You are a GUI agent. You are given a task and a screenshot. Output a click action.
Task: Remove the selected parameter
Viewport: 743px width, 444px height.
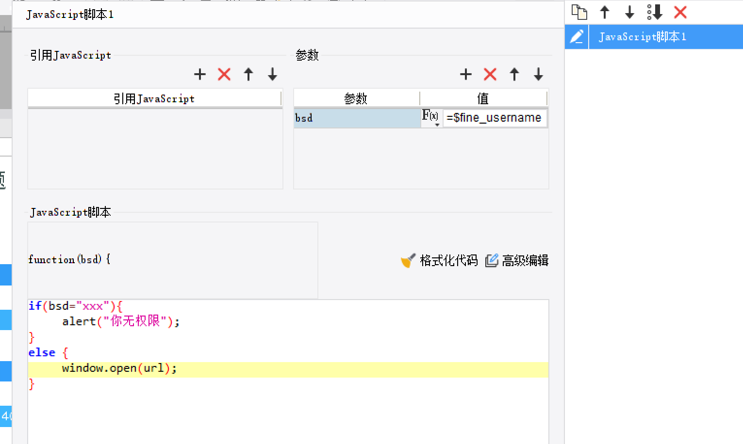(x=490, y=74)
